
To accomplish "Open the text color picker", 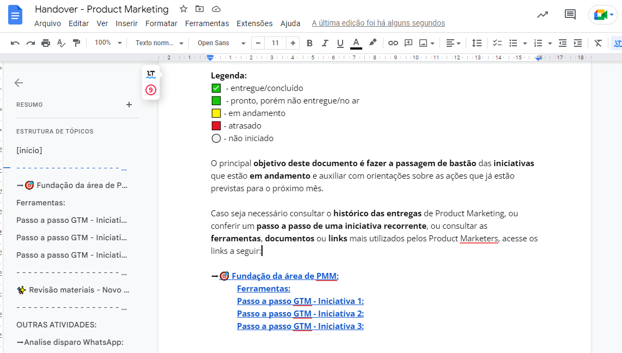I will (355, 42).
